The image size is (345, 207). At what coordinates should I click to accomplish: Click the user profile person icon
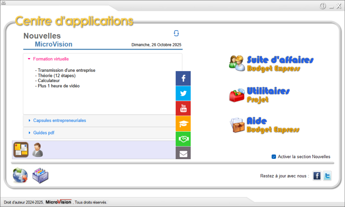click(37, 150)
